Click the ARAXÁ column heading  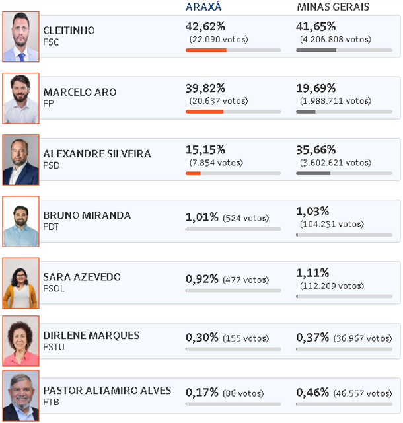point(203,7)
